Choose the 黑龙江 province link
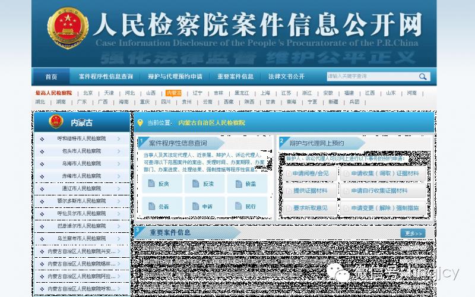 (x=242, y=93)
